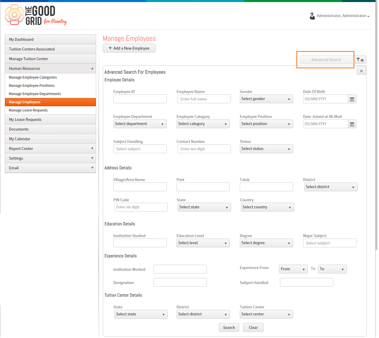Open Manage Employee Categories

tap(50, 77)
